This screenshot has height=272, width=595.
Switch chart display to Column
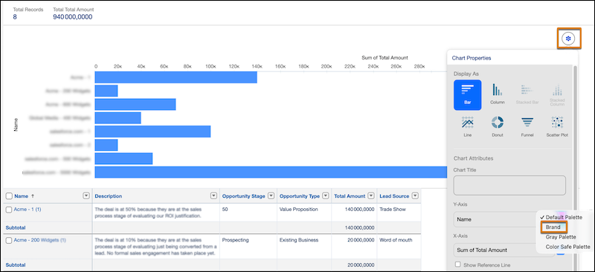(x=497, y=95)
